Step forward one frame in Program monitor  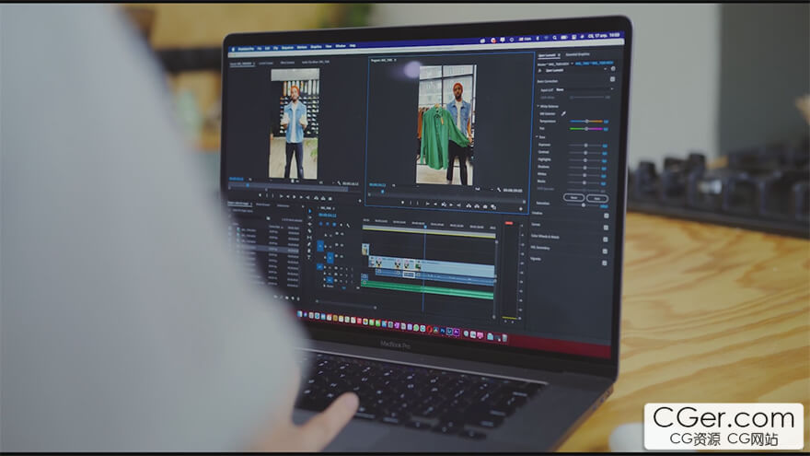click(x=451, y=205)
